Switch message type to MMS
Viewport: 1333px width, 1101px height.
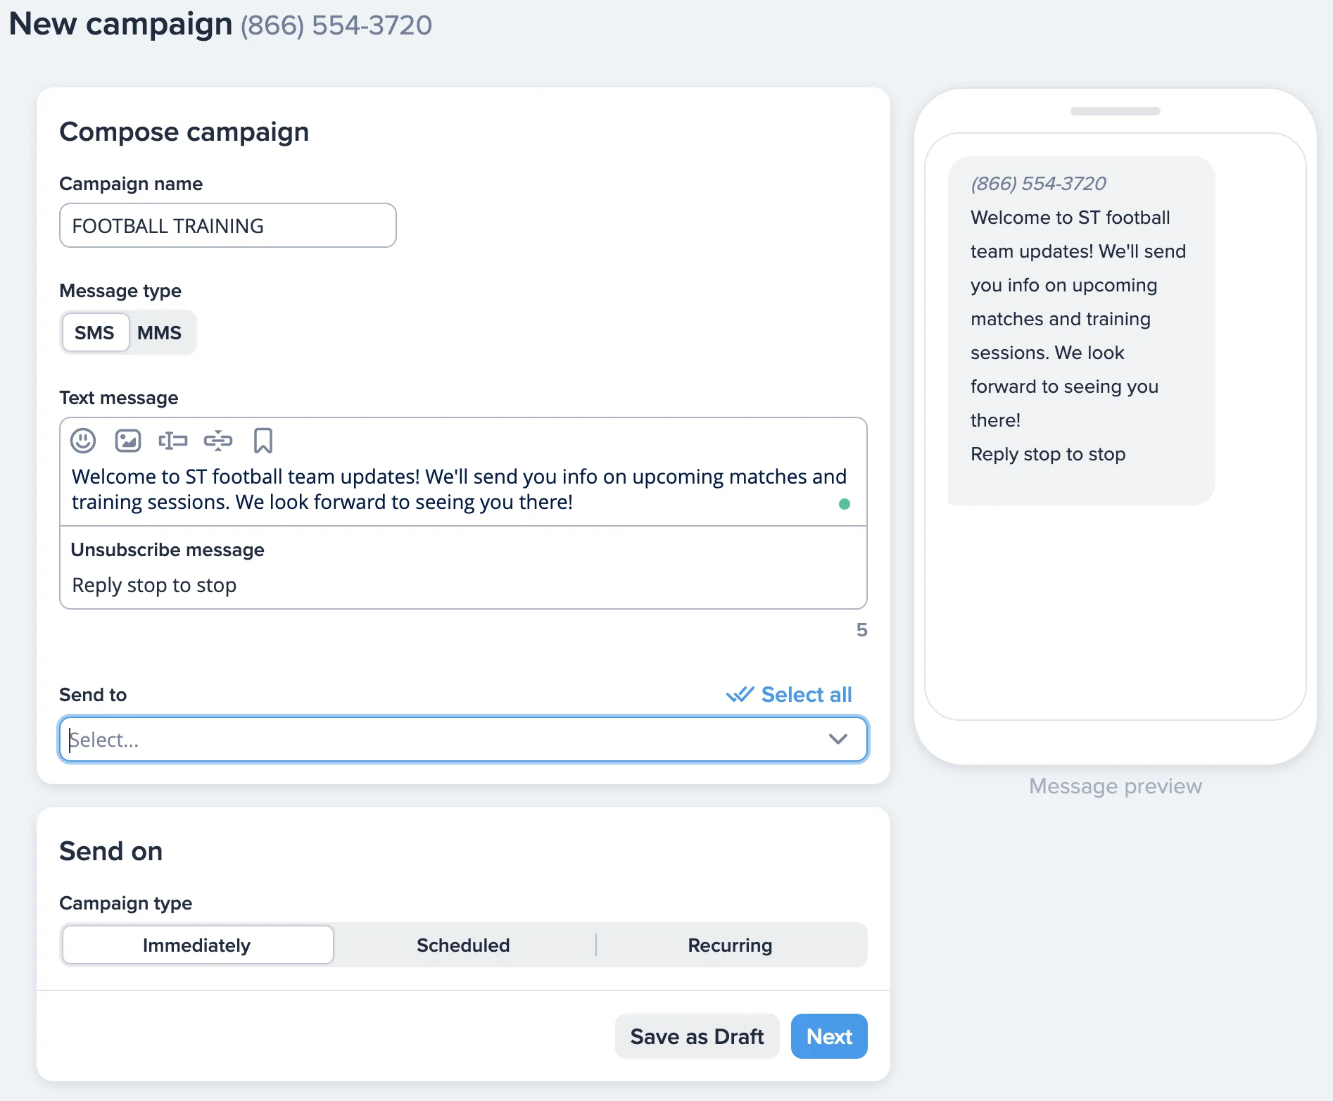(x=160, y=332)
